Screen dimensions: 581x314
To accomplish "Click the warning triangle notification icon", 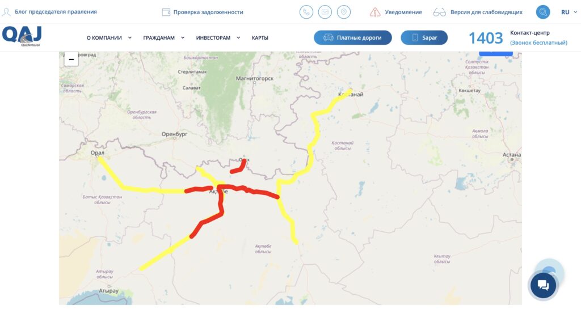I will coord(375,12).
